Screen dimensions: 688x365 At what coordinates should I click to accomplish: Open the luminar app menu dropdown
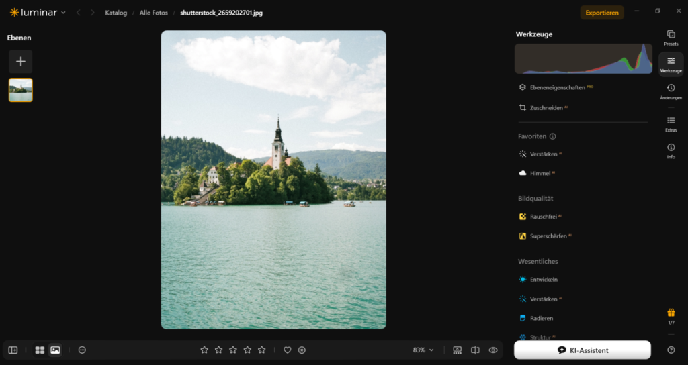click(x=38, y=12)
